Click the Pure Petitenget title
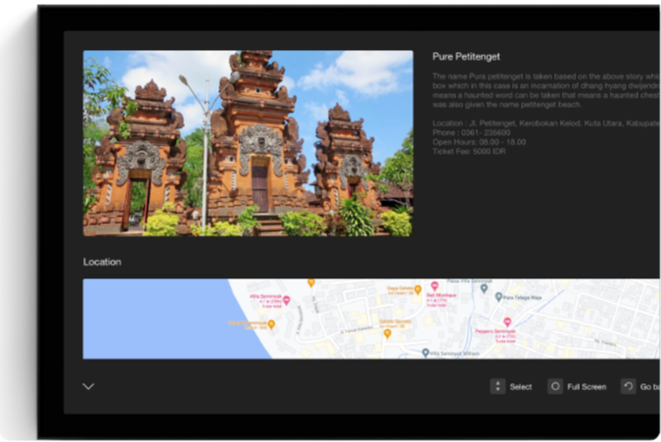 click(x=466, y=57)
